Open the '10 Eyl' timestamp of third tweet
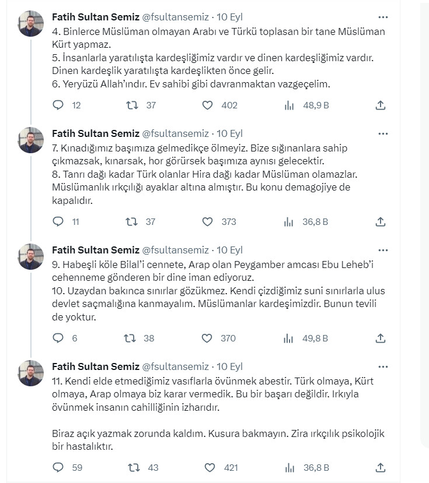429x483 pixels. pos(229,251)
